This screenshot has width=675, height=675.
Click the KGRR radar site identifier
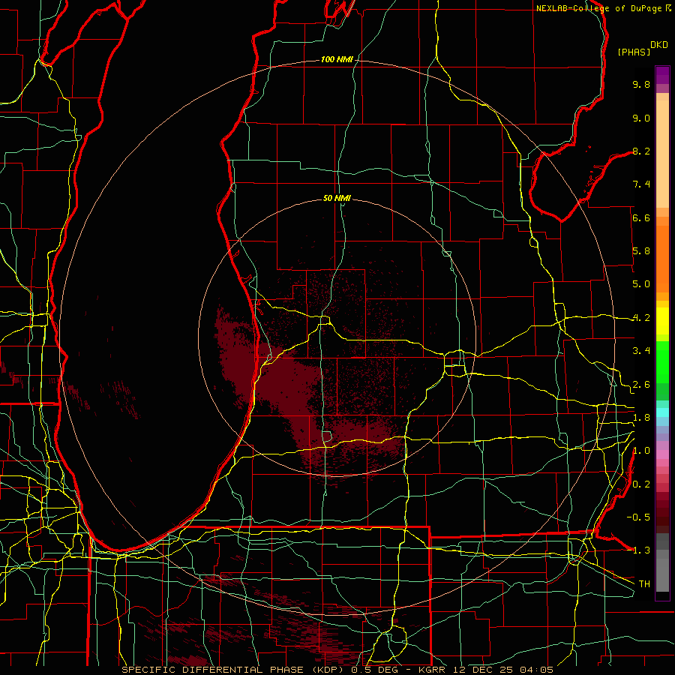click(433, 670)
